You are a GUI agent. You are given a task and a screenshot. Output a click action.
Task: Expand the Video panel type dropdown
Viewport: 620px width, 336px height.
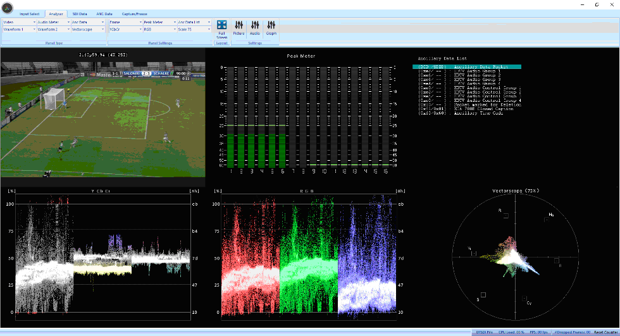tap(33, 22)
